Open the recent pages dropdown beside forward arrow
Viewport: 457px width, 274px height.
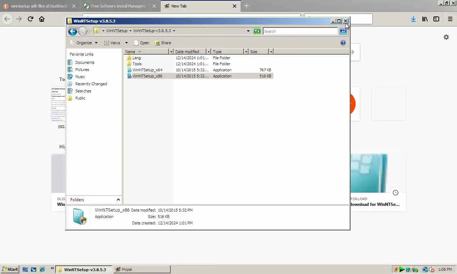(x=89, y=31)
